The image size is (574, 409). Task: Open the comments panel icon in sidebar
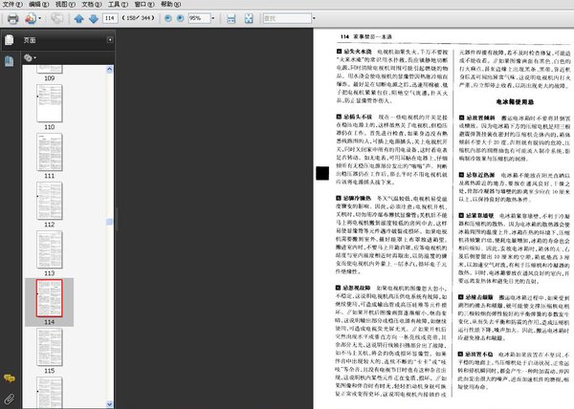9,379
